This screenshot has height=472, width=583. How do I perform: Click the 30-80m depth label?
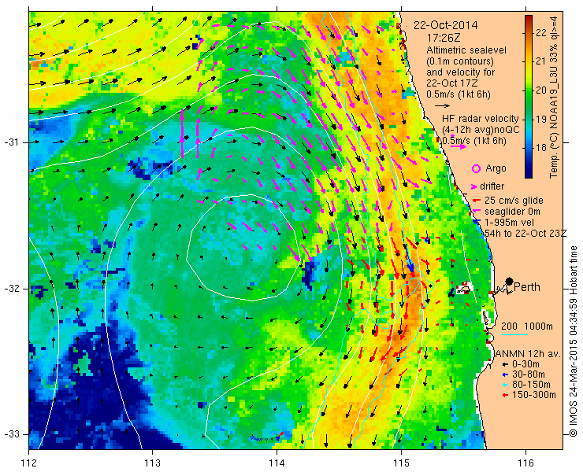tap(529, 374)
